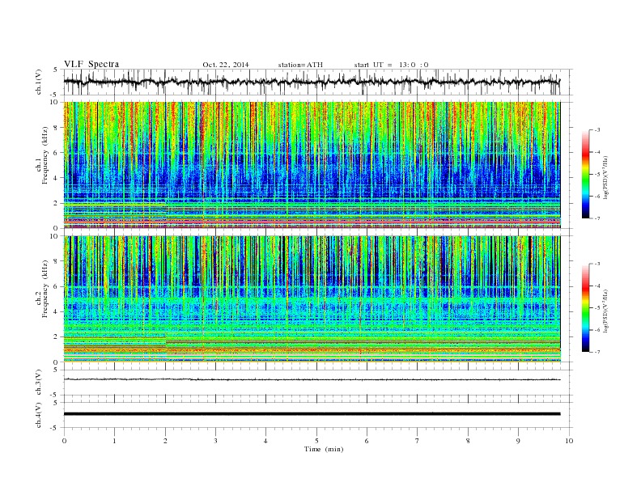Click the "1" minute tick label
The width and height of the screenshot is (641, 495).
coord(114,441)
